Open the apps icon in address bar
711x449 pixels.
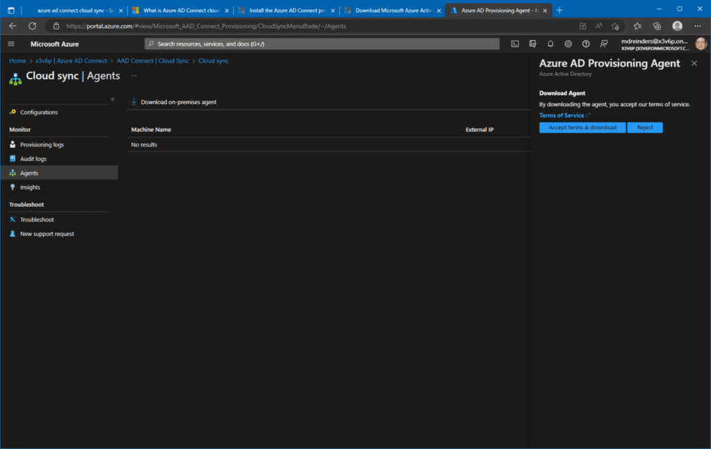pos(583,26)
